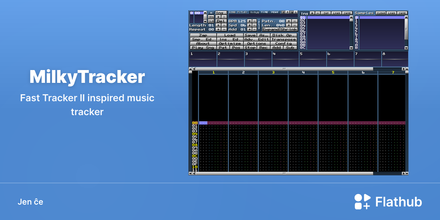Decrease song Length with its minus button

tap(224, 25)
